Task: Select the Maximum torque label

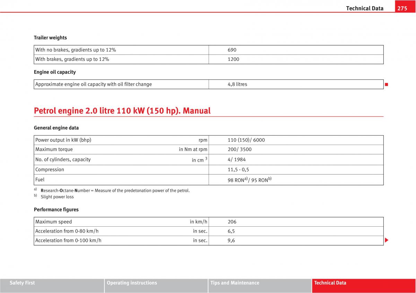Action: (54, 150)
